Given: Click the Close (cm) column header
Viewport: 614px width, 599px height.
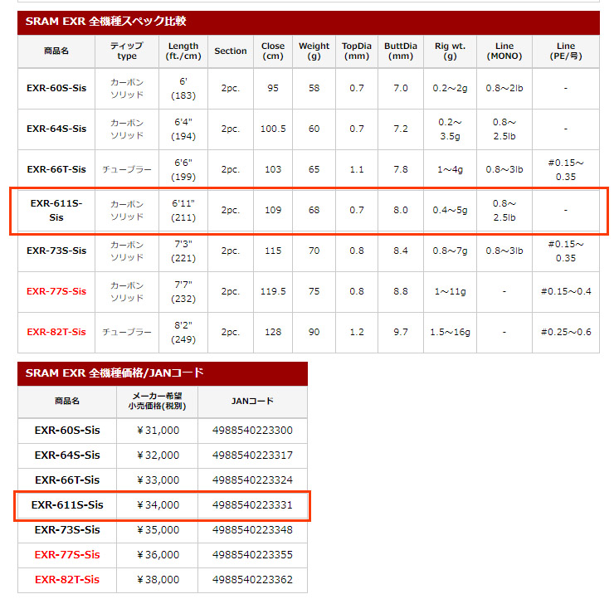Looking at the screenshot, I should tap(273, 51).
